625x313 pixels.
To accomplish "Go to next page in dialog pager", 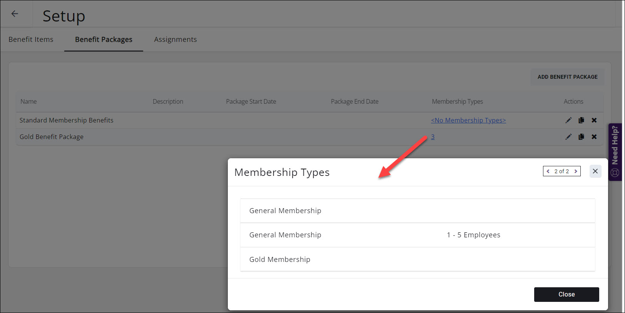I will [576, 171].
